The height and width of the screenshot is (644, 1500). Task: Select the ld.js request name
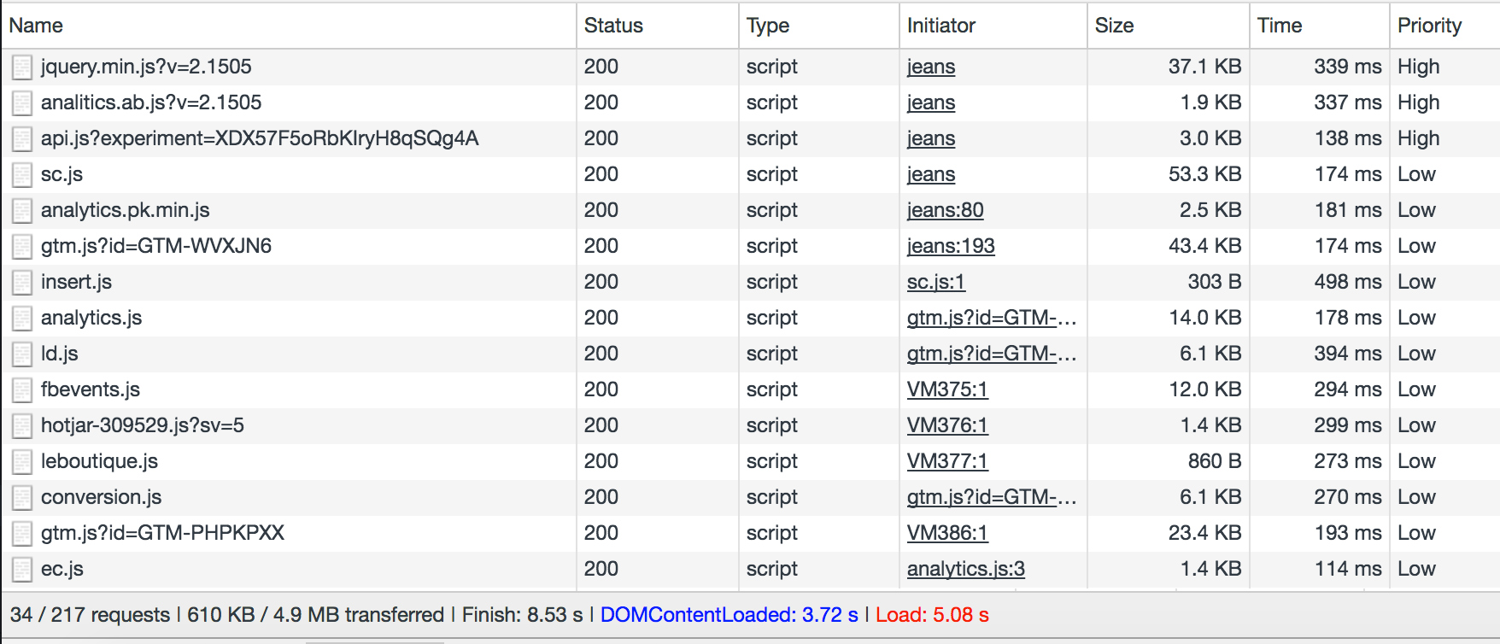pos(60,354)
